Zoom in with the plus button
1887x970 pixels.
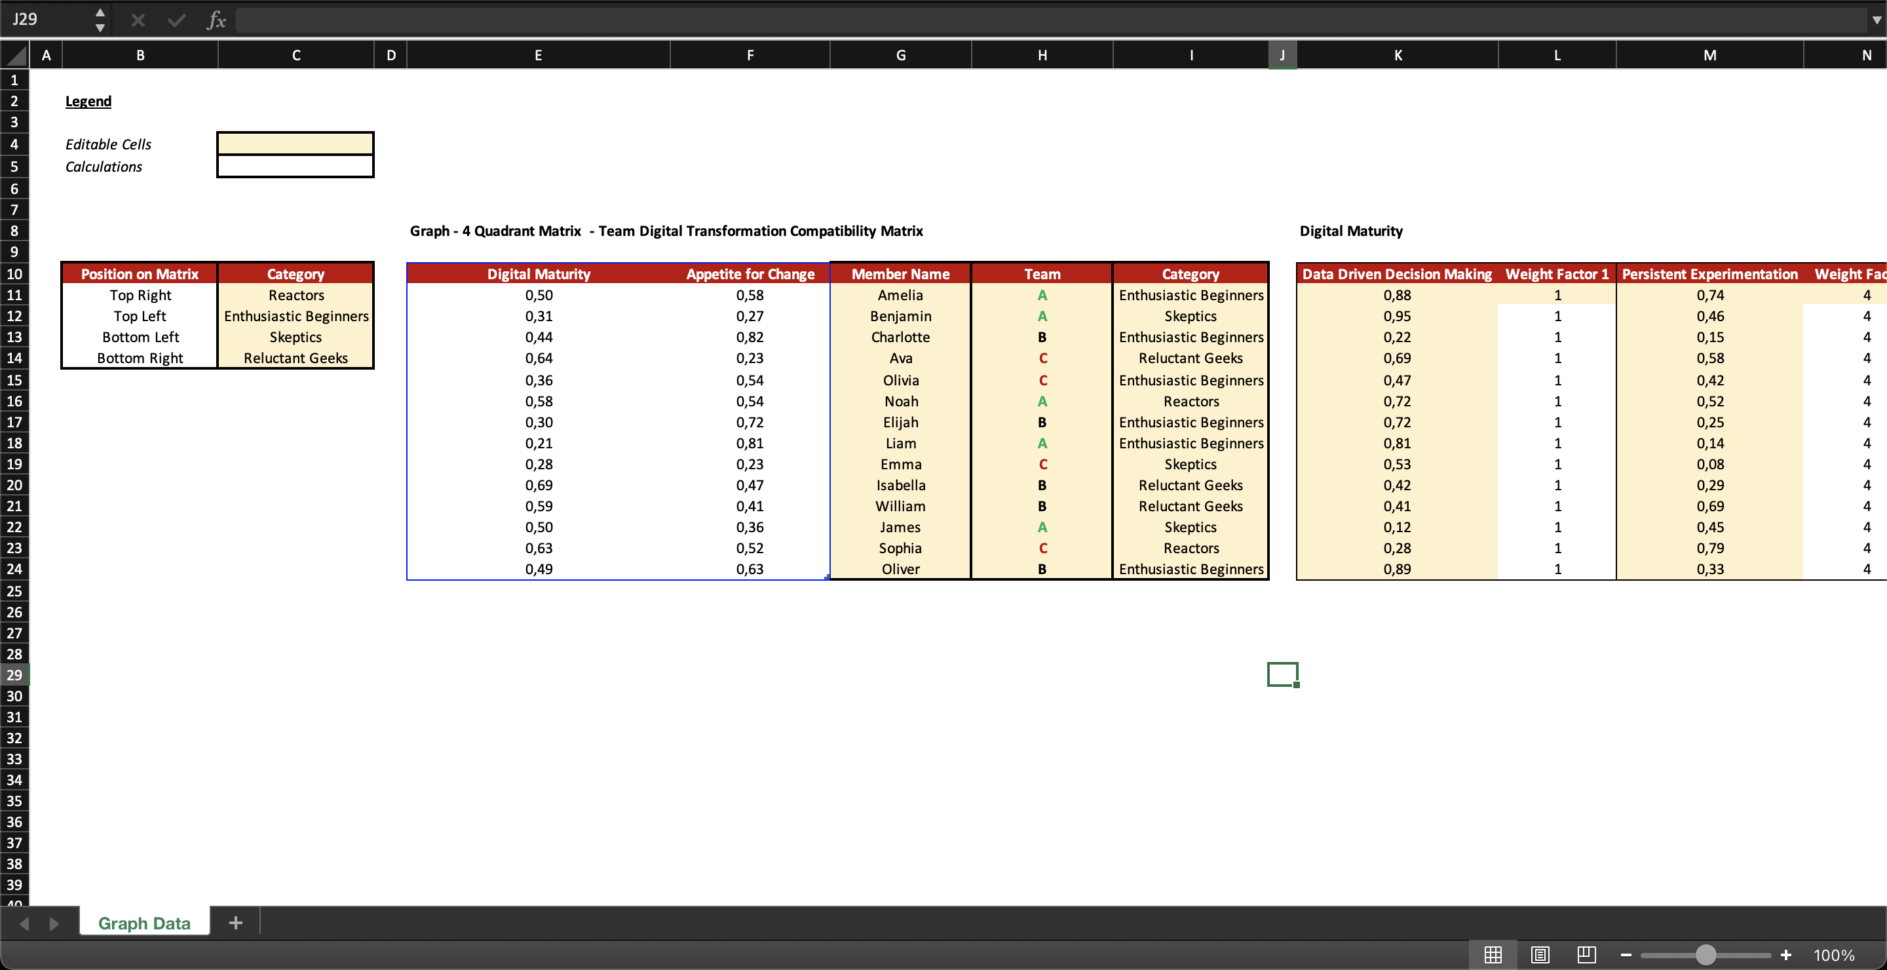click(1786, 955)
